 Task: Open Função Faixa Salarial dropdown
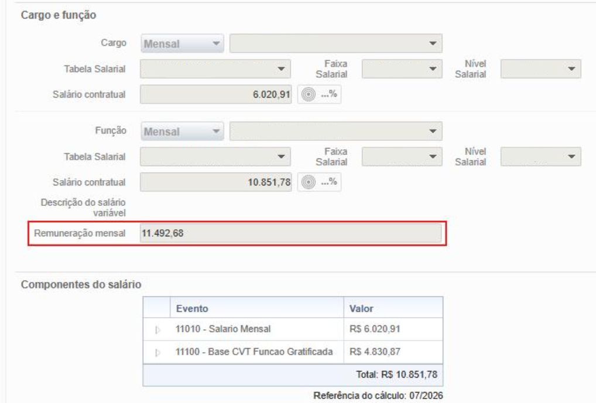402,157
